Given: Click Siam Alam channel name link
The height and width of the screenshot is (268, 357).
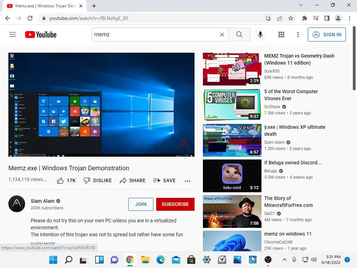Looking at the screenshot, I should coord(42,201).
